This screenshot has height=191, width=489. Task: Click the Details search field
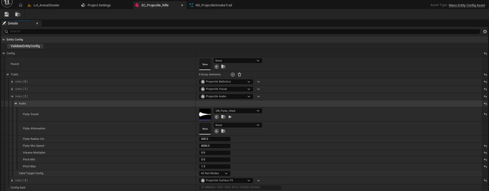point(242,31)
